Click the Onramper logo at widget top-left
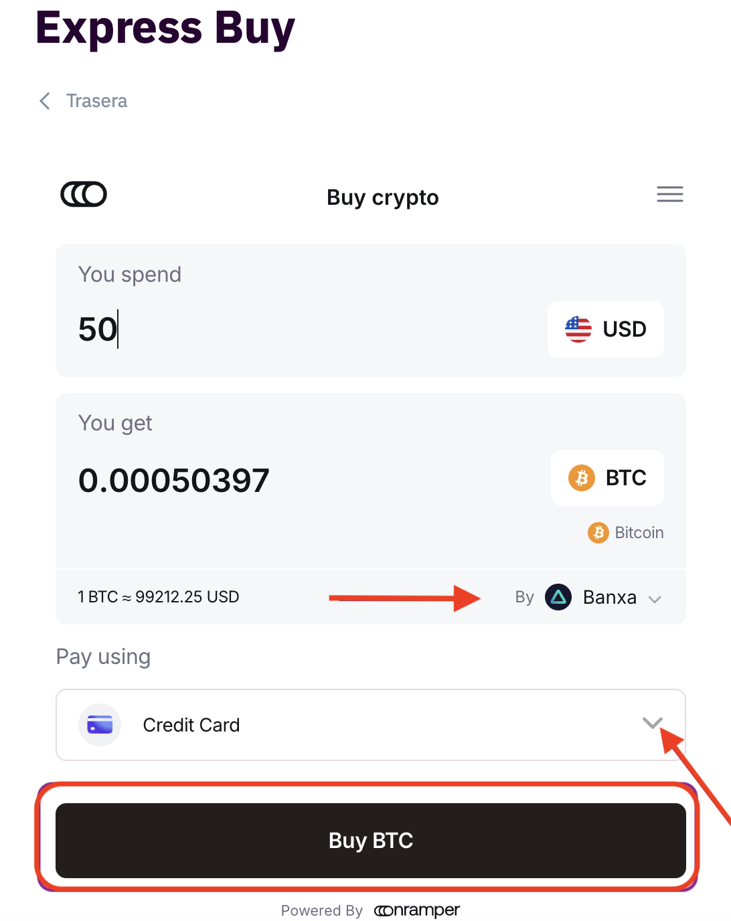The height and width of the screenshot is (921, 731). pyautogui.click(x=84, y=195)
